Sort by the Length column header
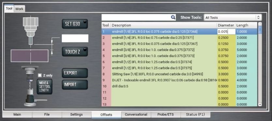Screen dimensions: 272x121 [x=247, y=25]
